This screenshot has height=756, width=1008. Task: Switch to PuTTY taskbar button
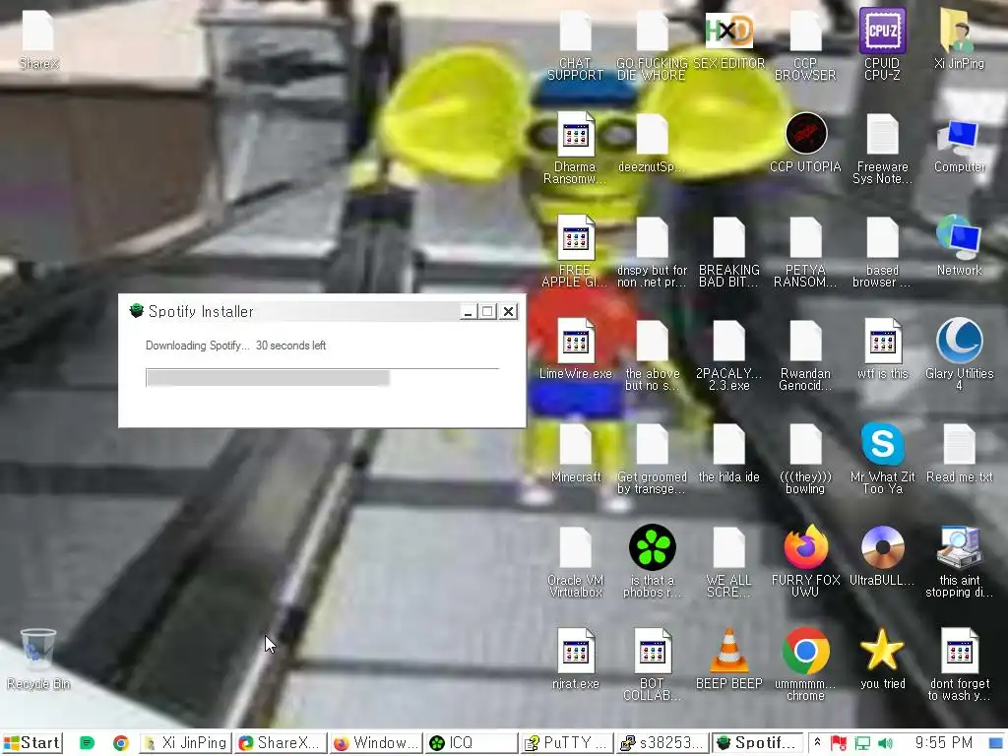566,743
